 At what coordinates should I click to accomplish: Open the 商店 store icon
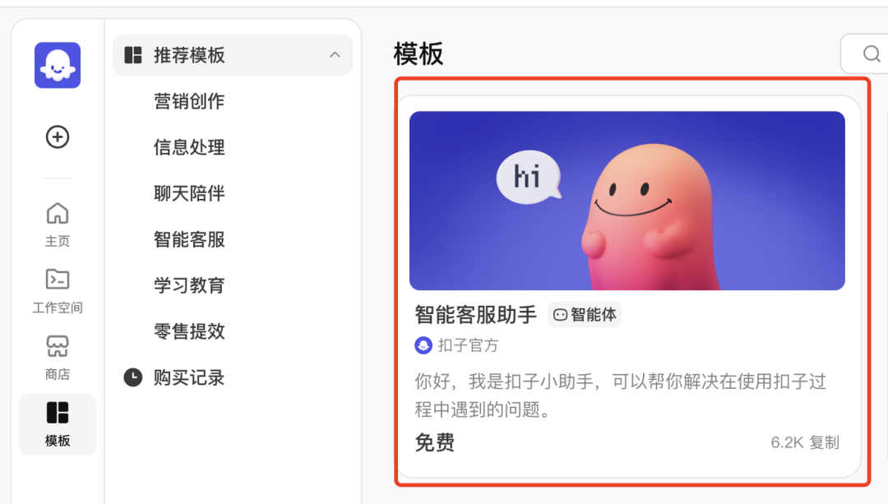click(x=57, y=346)
